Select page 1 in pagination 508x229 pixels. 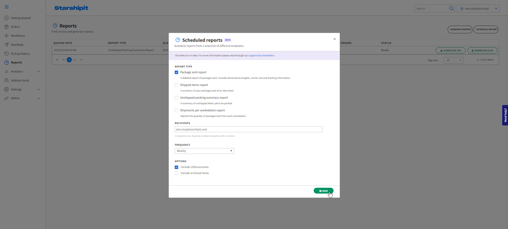69,60
